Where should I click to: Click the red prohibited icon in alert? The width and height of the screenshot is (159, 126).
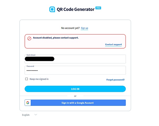tap(29, 38)
